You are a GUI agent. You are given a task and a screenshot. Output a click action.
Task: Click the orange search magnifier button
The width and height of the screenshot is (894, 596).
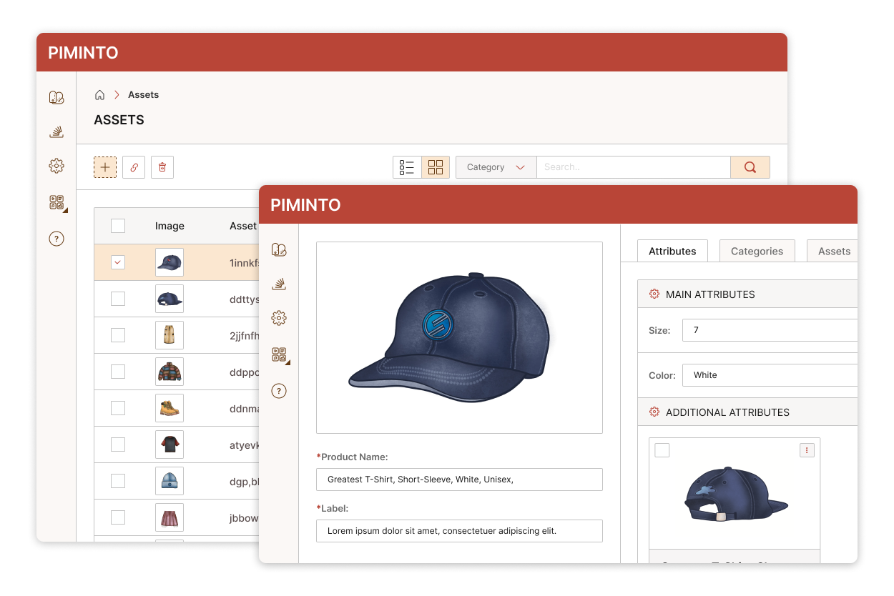pyautogui.click(x=750, y=167)
